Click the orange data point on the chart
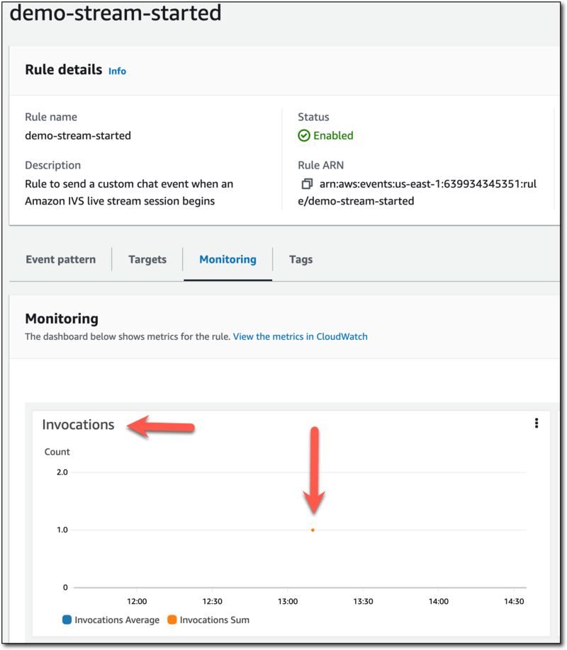This screenshot has height=650, width=567. click(x=313, y=529)
